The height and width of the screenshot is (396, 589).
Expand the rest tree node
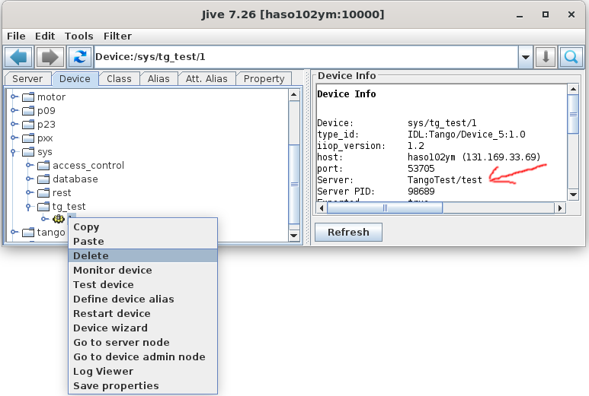[29, 192]
